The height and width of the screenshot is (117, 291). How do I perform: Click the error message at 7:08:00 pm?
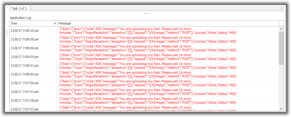(148, 74)
